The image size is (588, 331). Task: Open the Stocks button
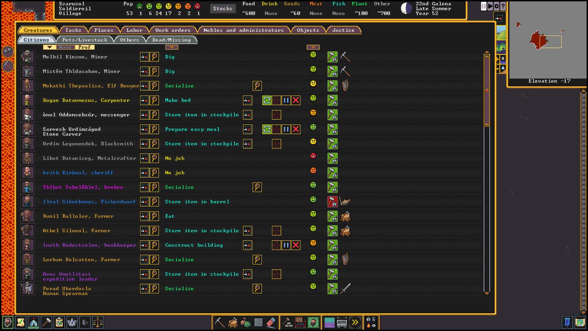tap(223, 8)
